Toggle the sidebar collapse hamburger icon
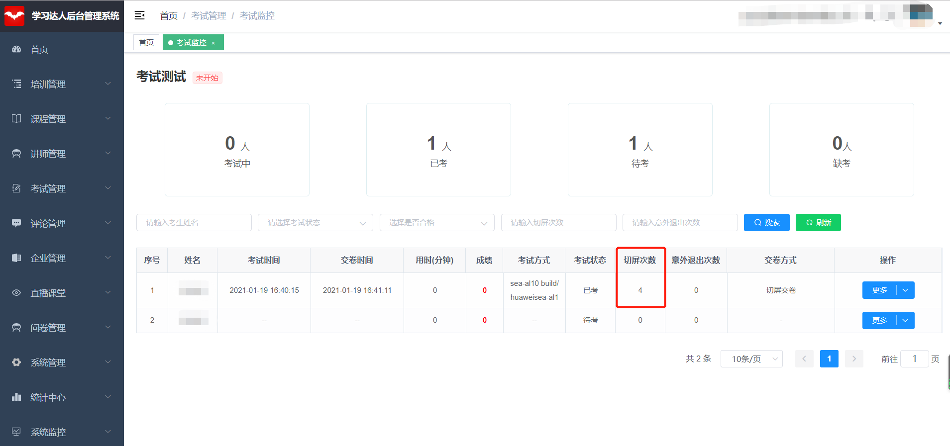 point(140,15)
